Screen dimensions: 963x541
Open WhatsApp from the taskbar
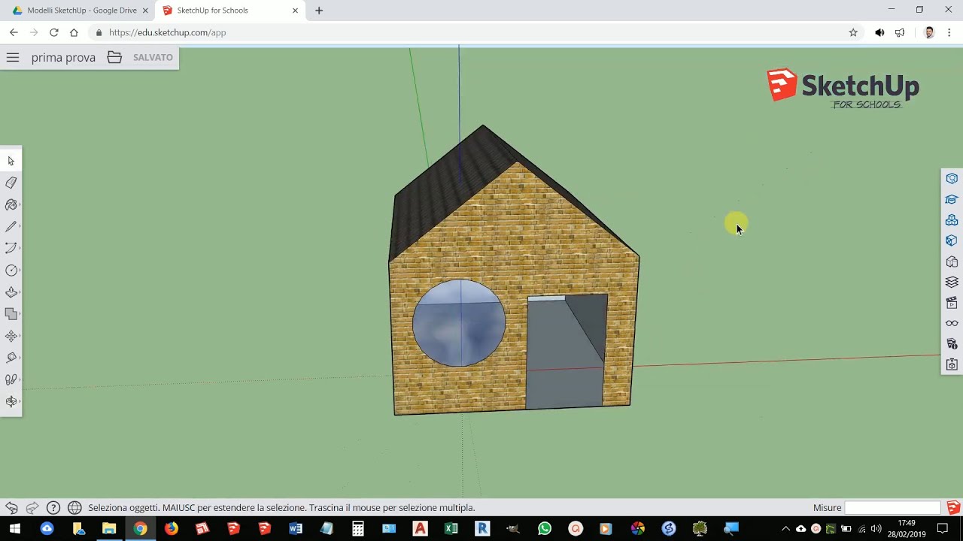pyautogui.click(x=545, y=529)
